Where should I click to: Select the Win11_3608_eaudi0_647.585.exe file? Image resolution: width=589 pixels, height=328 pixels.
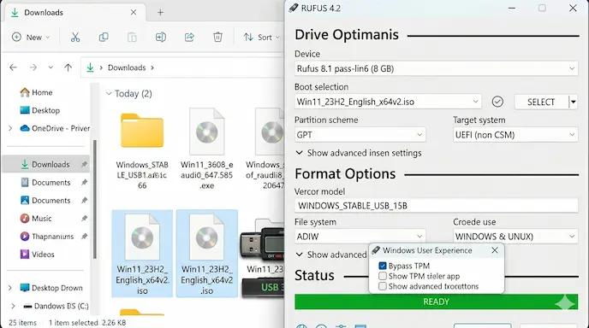pyautogui.click(x=206, y=149)
